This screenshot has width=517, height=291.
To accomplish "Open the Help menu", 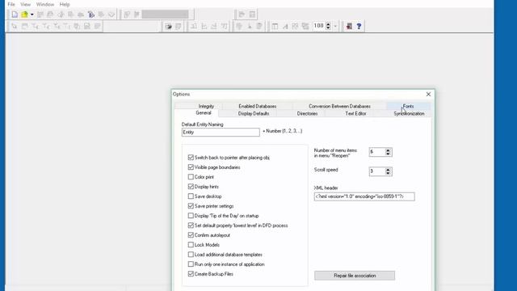I will pos(65,4).
